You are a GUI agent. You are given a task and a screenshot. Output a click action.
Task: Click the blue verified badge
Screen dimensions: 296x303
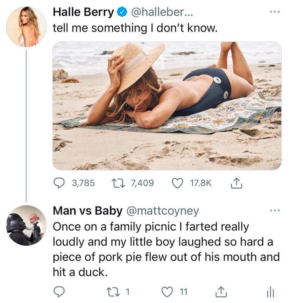coord(122,13)
